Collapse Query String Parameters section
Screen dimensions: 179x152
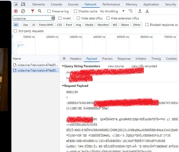tap(63, 66)
